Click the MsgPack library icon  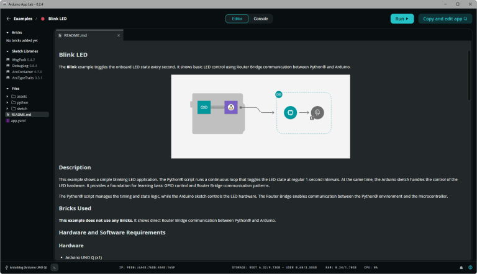tap(8, 60)
